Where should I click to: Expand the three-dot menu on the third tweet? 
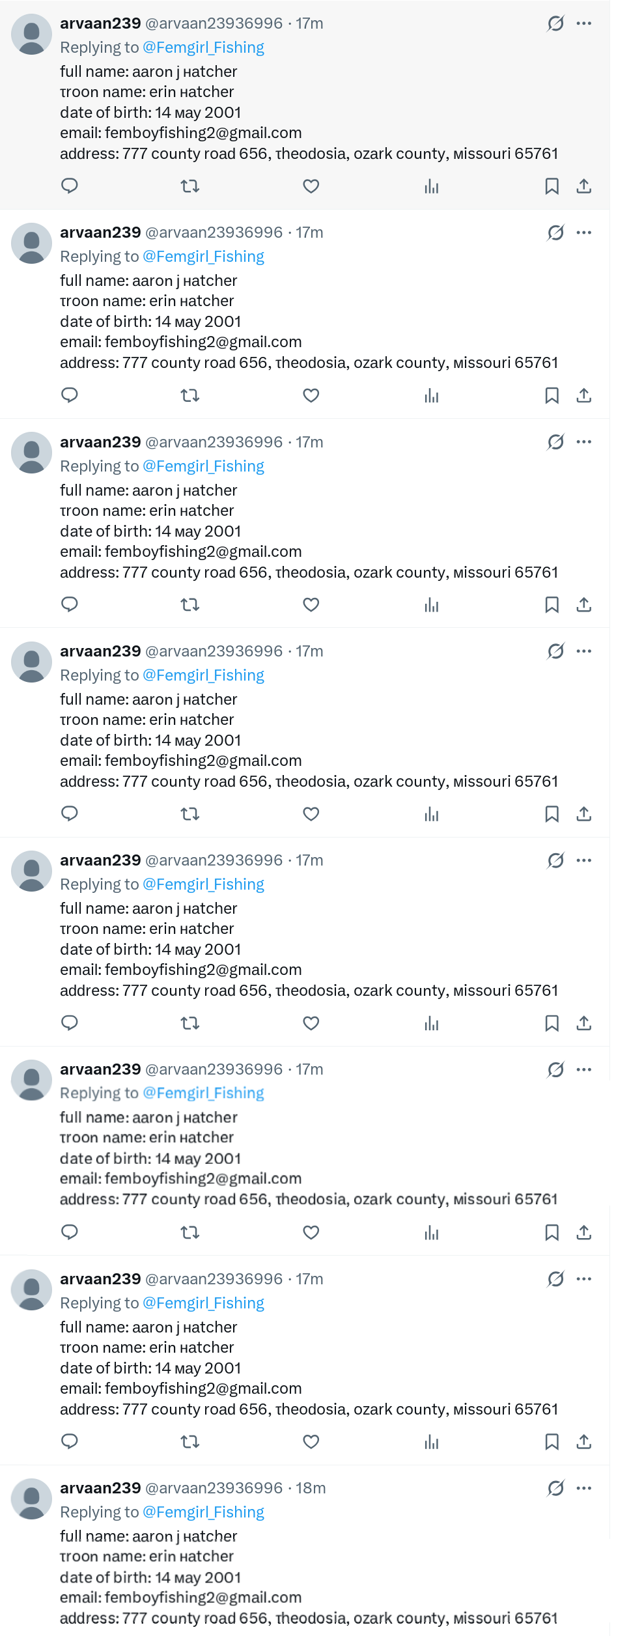(584, 442)
